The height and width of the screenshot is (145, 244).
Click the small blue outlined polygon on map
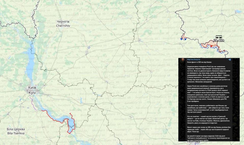pos(89,47)
